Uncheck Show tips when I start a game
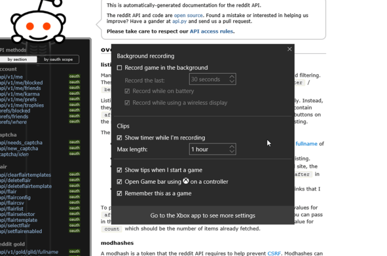The width and height of the screenshot is (387, 256). 120,170
